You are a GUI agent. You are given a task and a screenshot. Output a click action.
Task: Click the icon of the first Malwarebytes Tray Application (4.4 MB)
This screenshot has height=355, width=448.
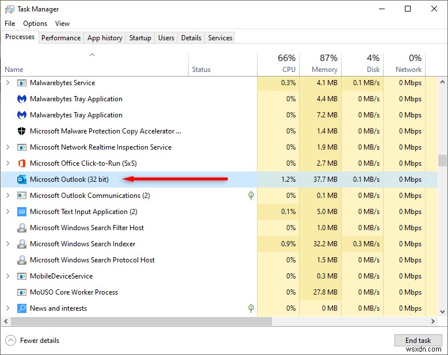coord(22,99)
